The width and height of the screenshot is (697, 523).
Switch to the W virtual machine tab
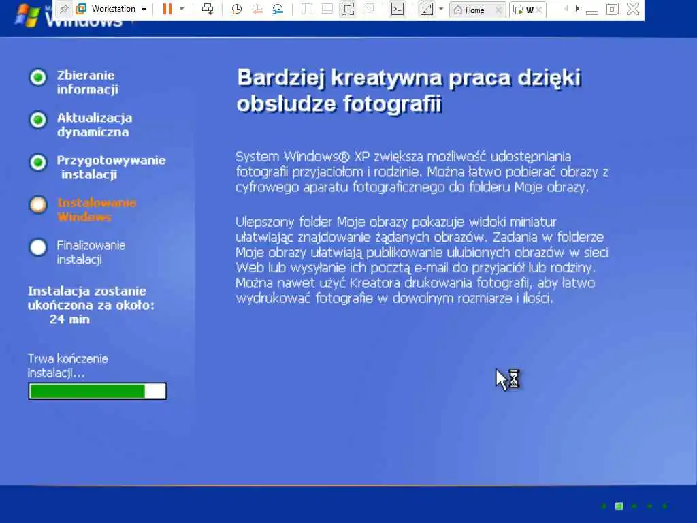point(523,10)
